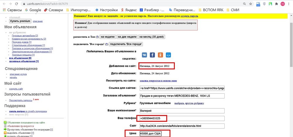Click the green arrow skip-moderation icon

pos(5,129)
